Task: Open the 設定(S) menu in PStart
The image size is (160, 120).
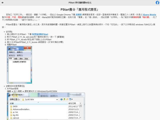Action: 12,55
